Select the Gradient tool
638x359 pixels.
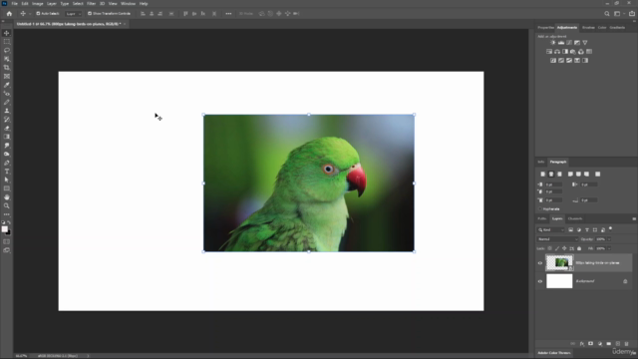click(7, 137)
